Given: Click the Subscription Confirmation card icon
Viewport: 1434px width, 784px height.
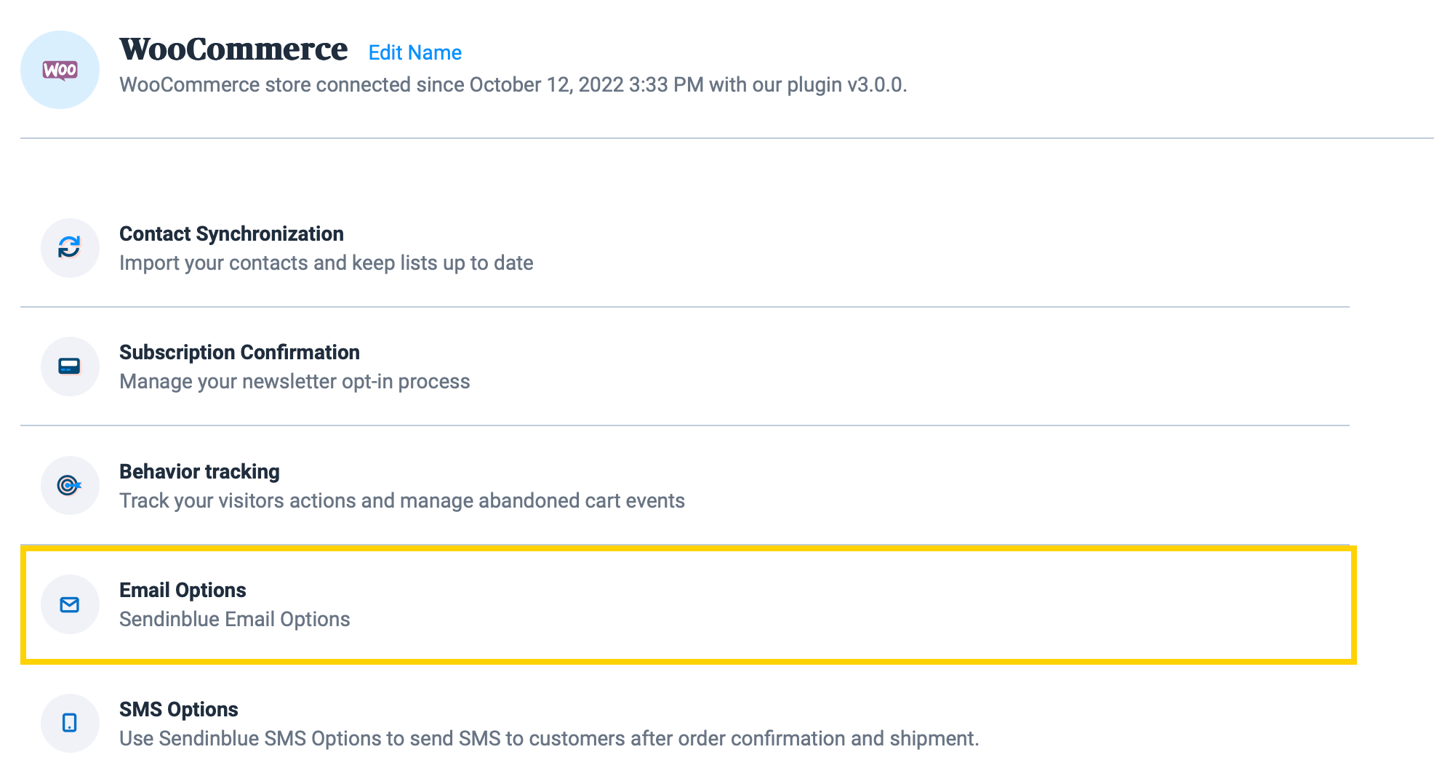Looking at the screenshot, I should click(x=69, y=367).
